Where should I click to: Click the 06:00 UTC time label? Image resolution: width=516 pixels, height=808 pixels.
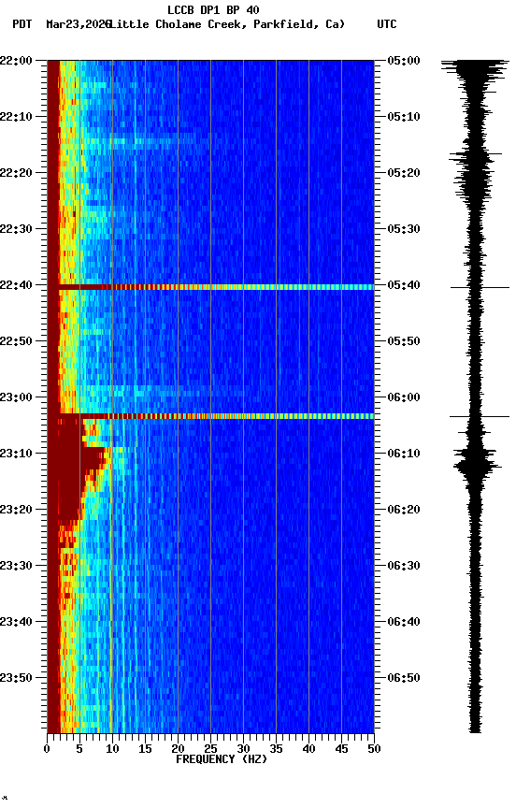coord(404,397)
